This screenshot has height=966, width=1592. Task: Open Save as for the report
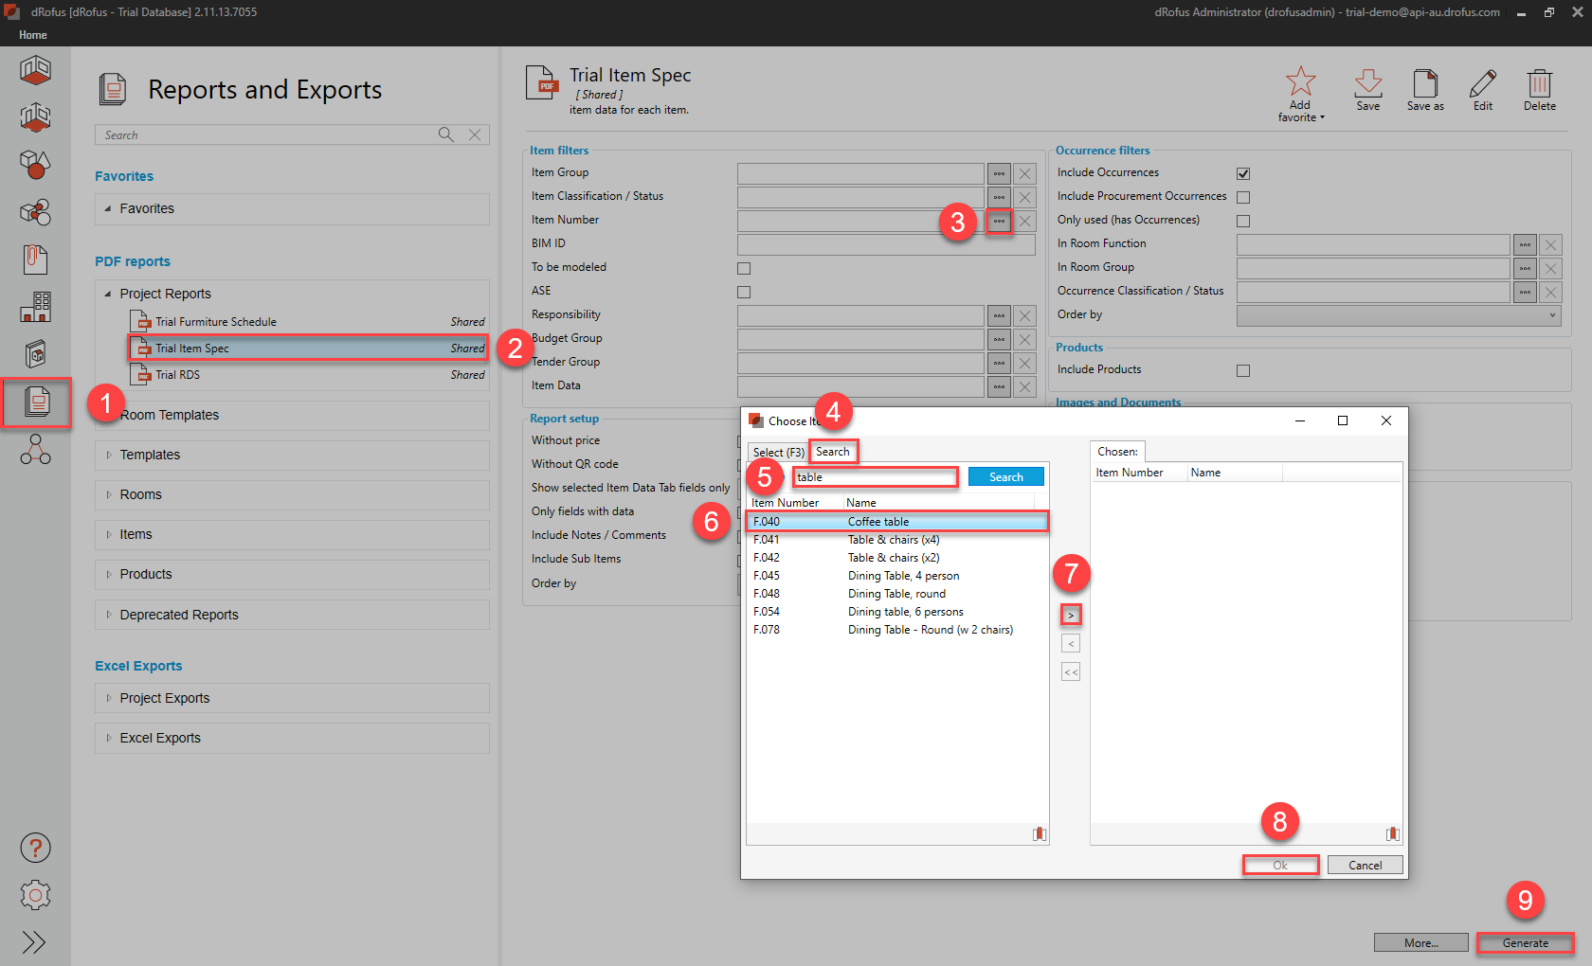(1424, 82)
